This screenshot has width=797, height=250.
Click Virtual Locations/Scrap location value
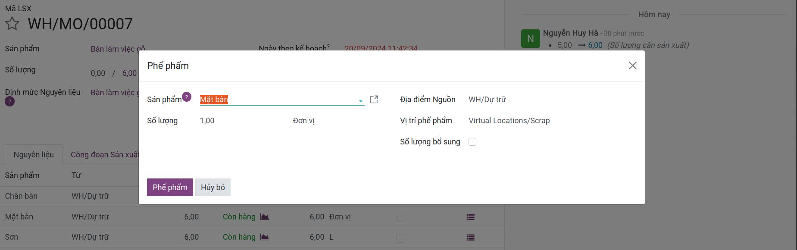509,121
